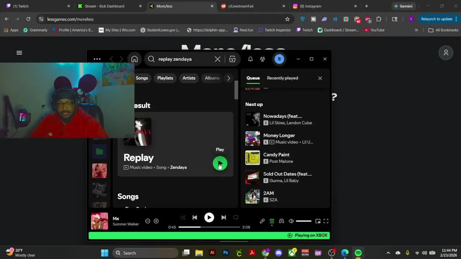Open lessgames account profile icon
The image size is (461, 259).
point(446,53)
